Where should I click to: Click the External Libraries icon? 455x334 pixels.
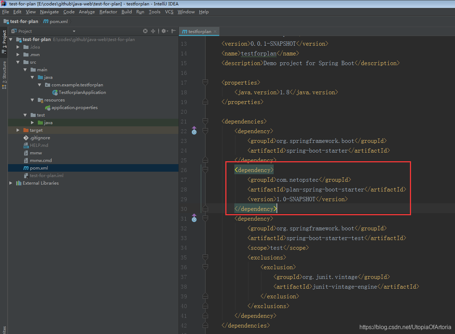click(x=19, y=183)
